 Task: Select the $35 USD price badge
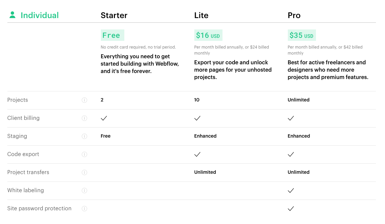(302, 35)
